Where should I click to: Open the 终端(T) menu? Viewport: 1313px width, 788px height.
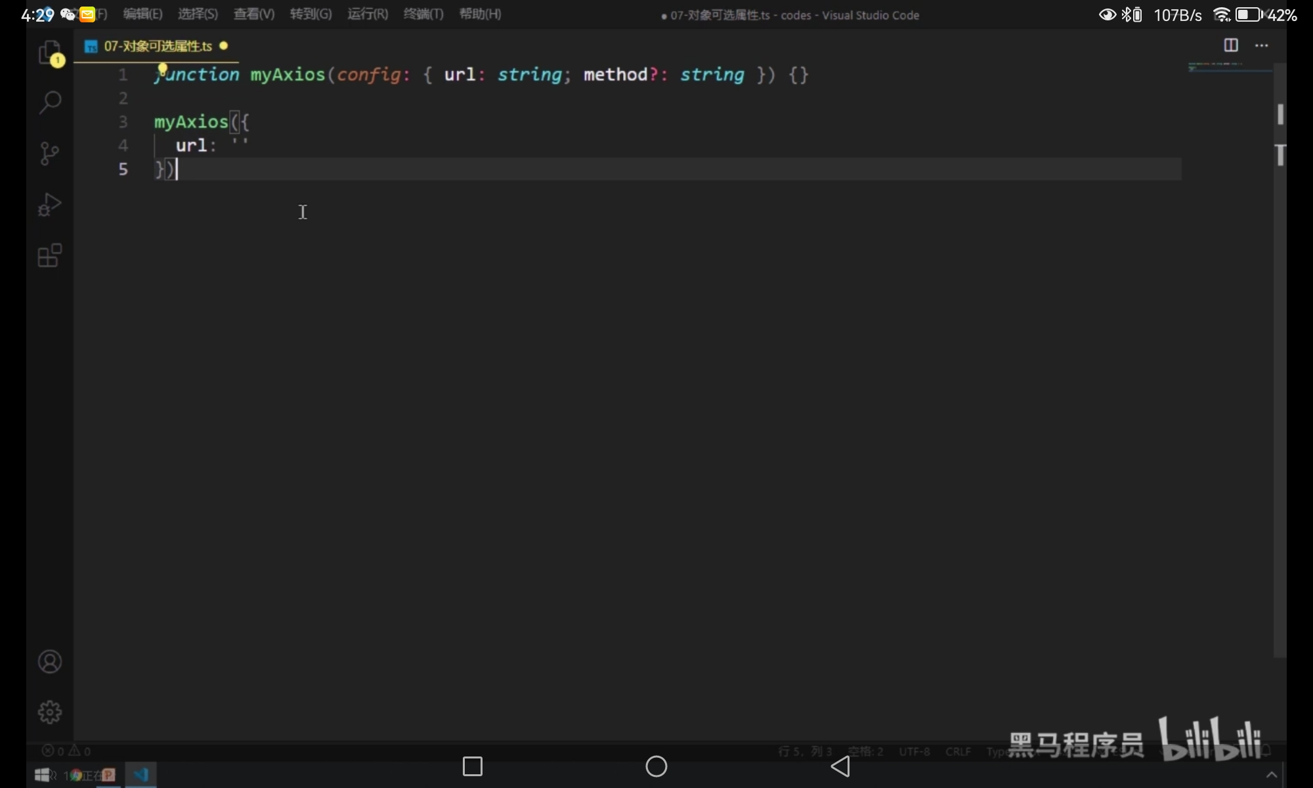[x=423, y=14]
